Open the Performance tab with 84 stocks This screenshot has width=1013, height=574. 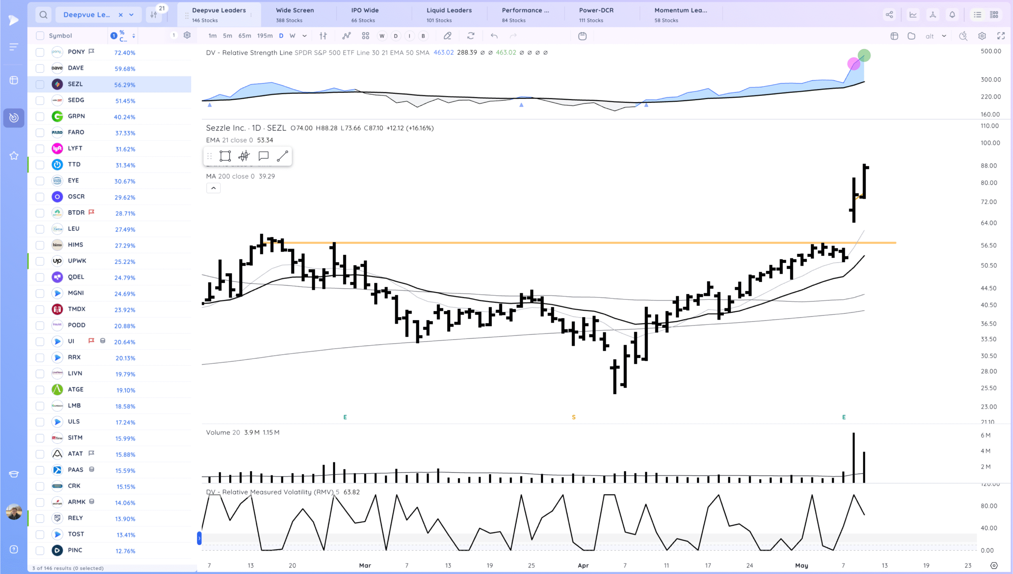click(x=525, y=15)
